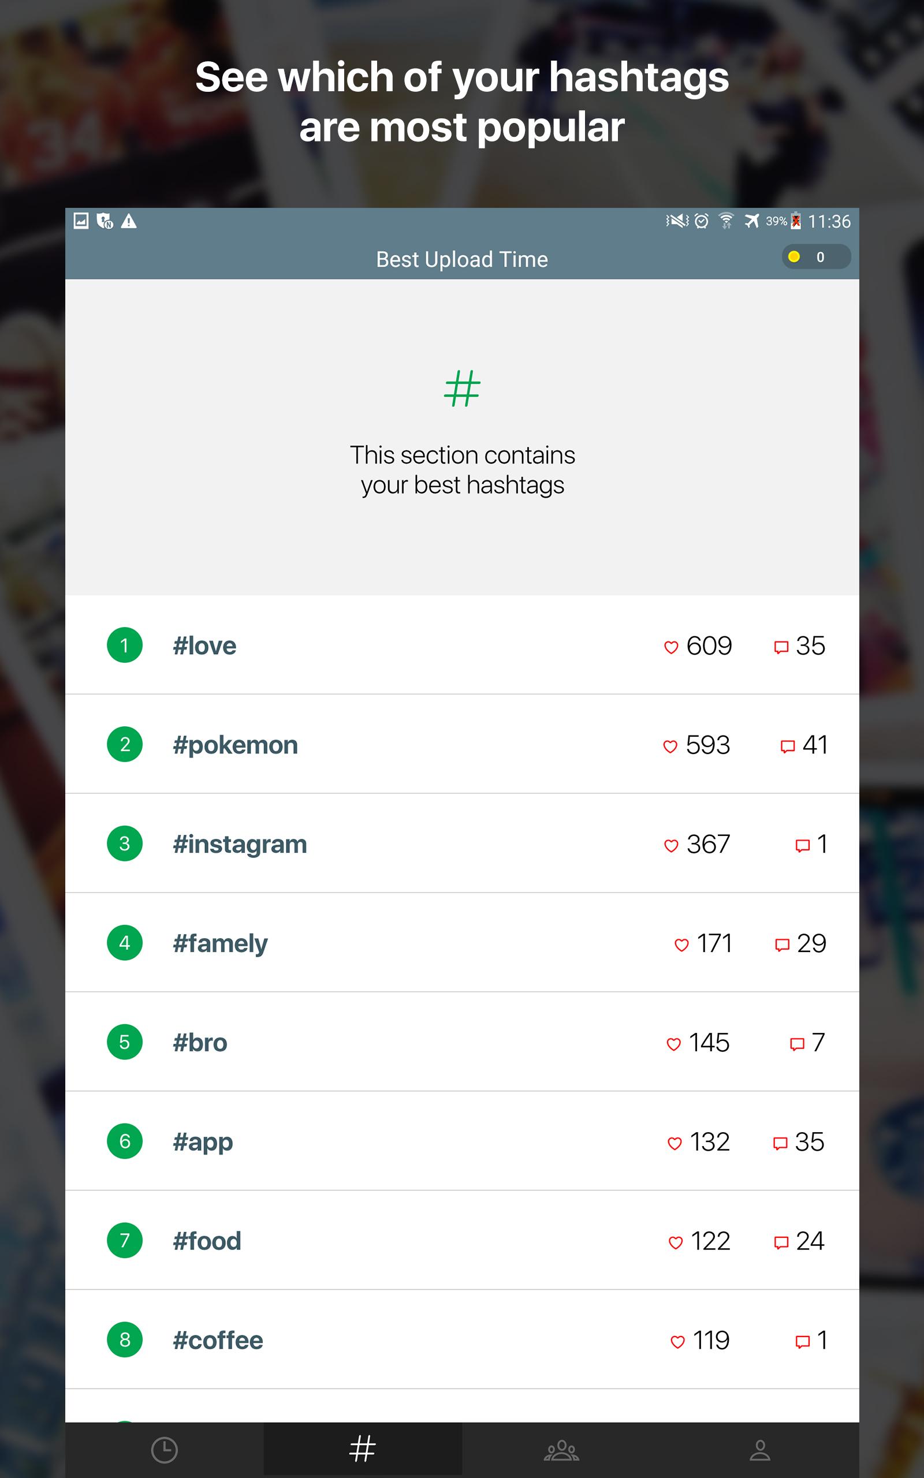Tap the heart icon for #bro
Screen dimensions: 924x1478
[673, 1044]
